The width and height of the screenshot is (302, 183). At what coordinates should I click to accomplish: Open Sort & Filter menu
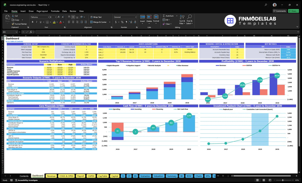(182, 20)
